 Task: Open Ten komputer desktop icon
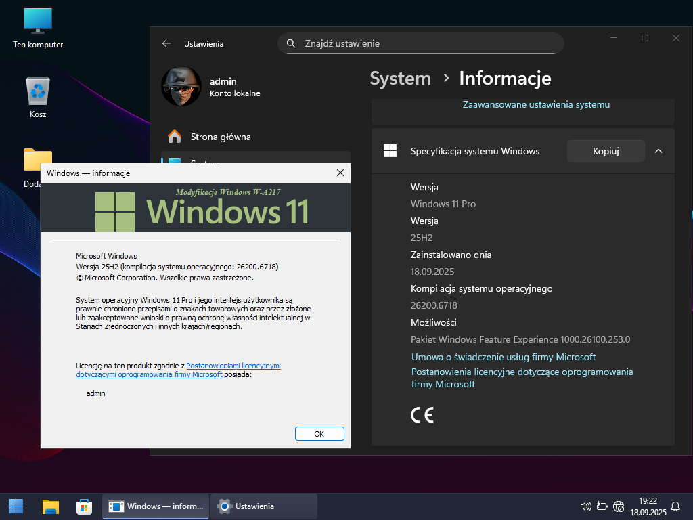coord(38,28)
